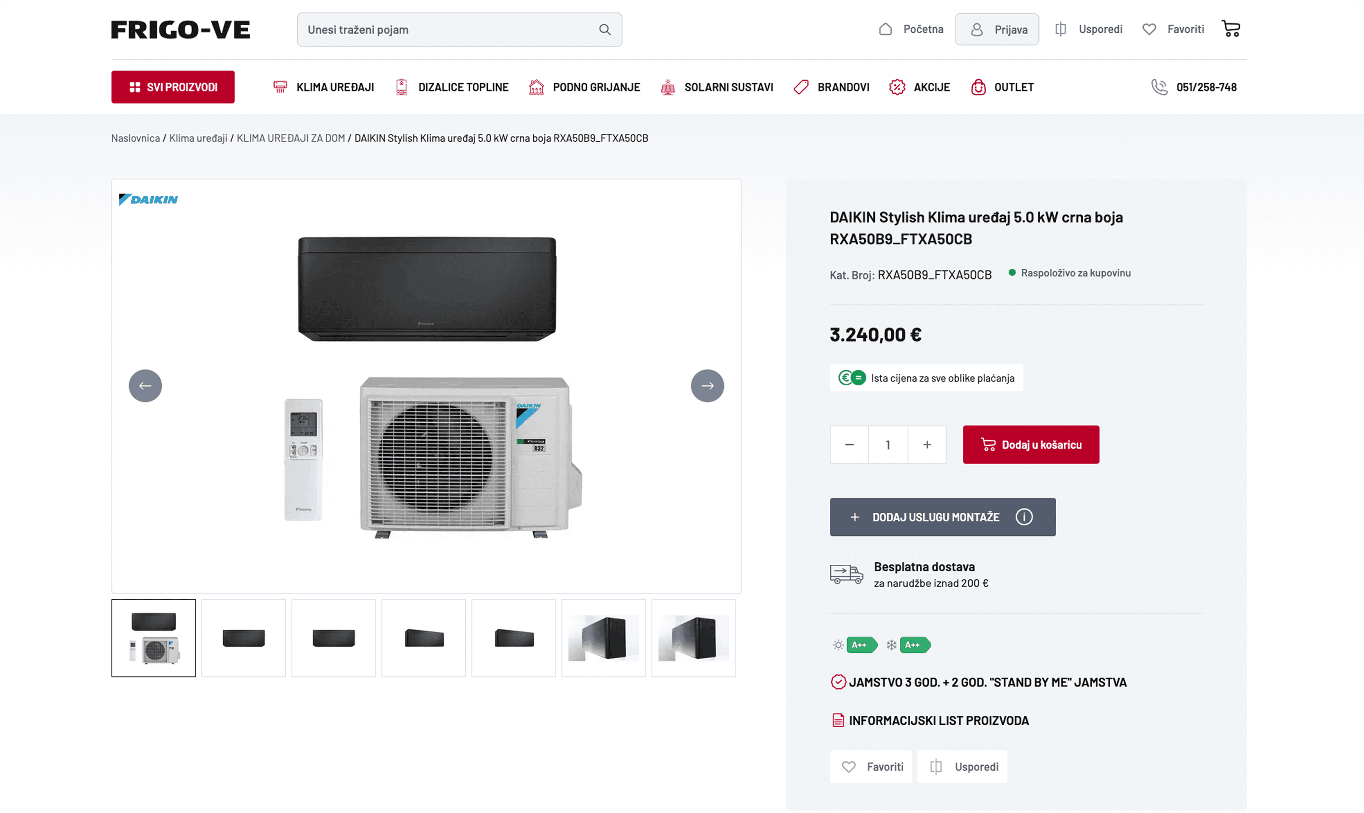Click the FRIGO-VE logo

pyautogui.click(x=180, y=29)
